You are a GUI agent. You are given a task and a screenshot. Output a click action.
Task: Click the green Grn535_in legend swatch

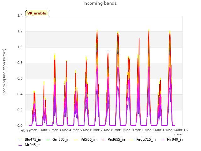coord(48,140)
